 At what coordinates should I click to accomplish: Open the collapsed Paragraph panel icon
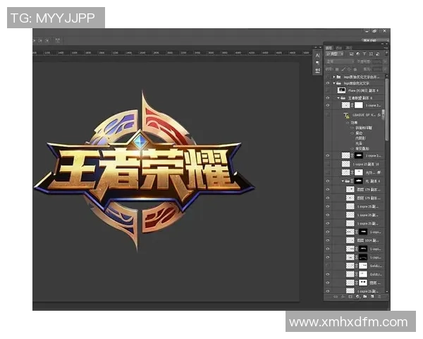[x=317, y=63]
